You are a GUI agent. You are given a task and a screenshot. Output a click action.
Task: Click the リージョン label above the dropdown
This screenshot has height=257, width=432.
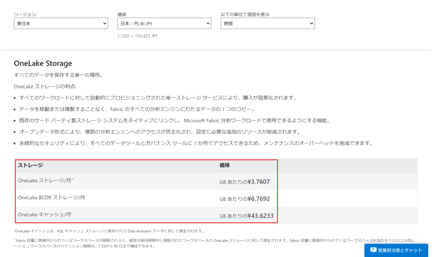click(25, 14)
